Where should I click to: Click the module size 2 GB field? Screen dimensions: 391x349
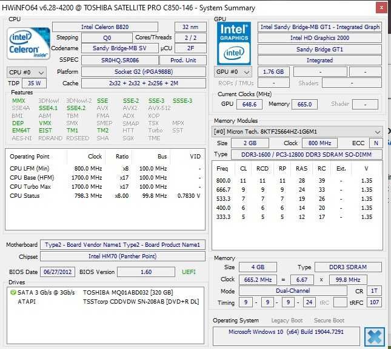(x=250, y=143)
